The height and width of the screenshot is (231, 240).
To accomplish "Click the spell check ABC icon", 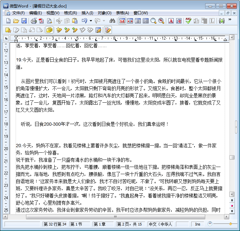I will tap(188, 21).
